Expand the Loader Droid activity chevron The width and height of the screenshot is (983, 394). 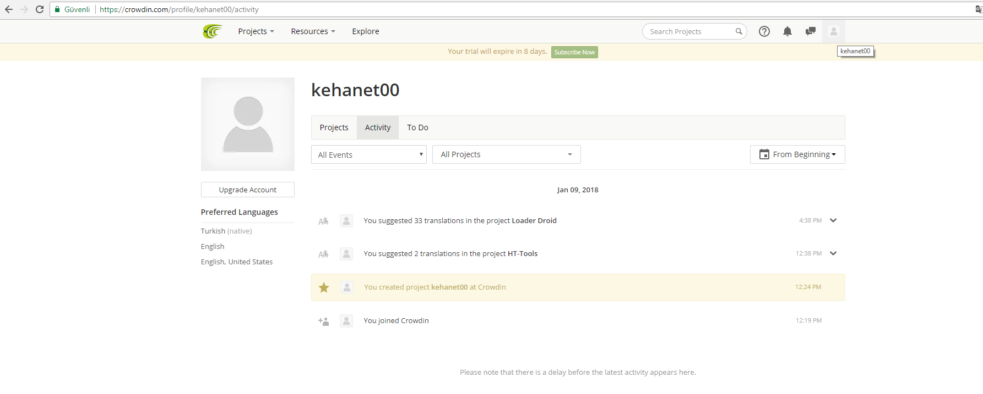point(833,220)
